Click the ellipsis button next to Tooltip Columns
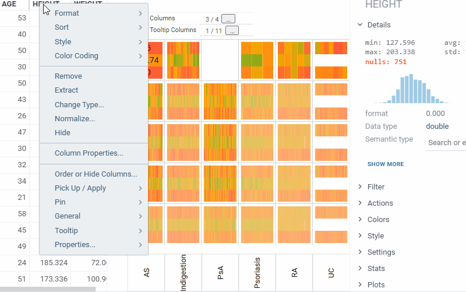This screenshot has width=466, height=292. click(x=232, y=30)
